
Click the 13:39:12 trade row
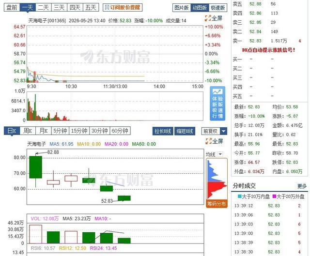269,206
